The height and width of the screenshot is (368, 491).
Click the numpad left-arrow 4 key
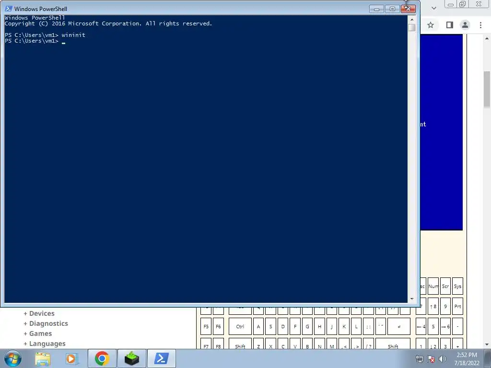click(x=421, y=326)
